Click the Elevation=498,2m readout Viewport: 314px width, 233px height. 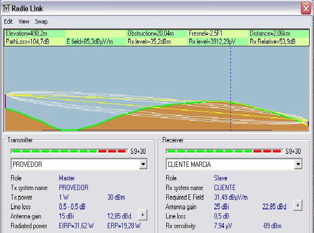[27, 33]
